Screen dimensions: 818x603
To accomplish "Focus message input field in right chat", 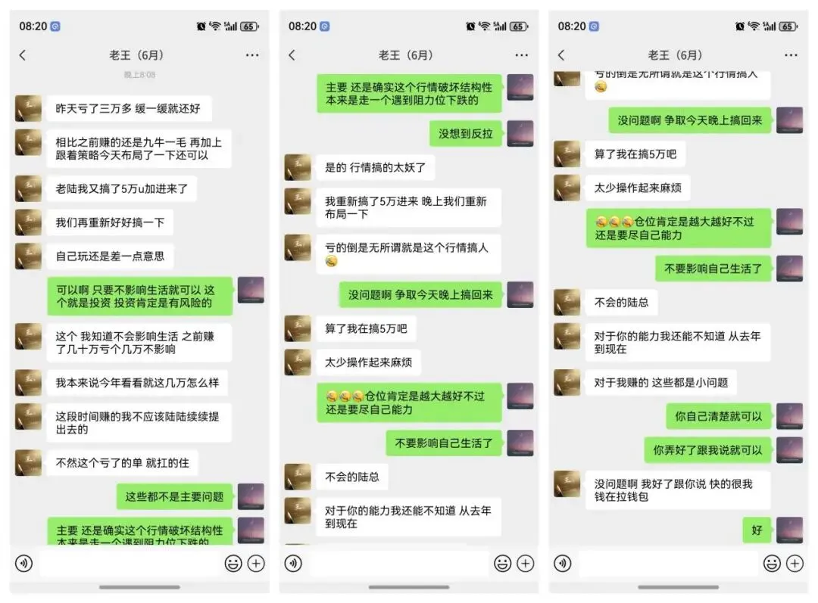I will pos(667,564).
